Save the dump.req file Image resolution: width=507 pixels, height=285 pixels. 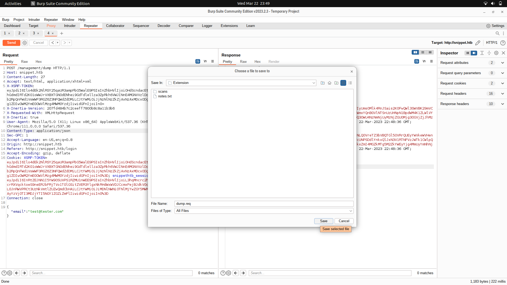pyautogui.click(x=323, y=221)
